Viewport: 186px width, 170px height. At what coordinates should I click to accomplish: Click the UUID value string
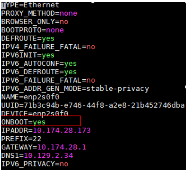(104, 105)
